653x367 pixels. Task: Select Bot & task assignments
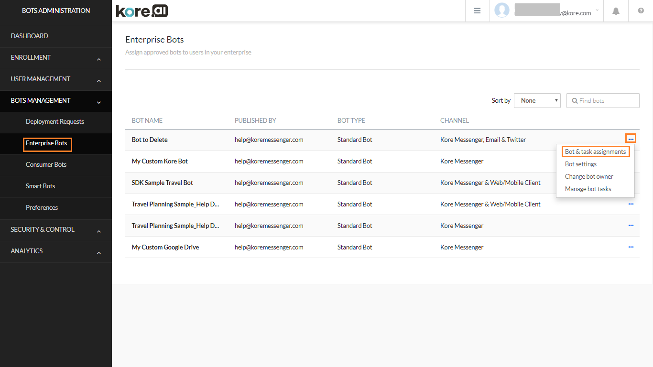click(595, 151)
